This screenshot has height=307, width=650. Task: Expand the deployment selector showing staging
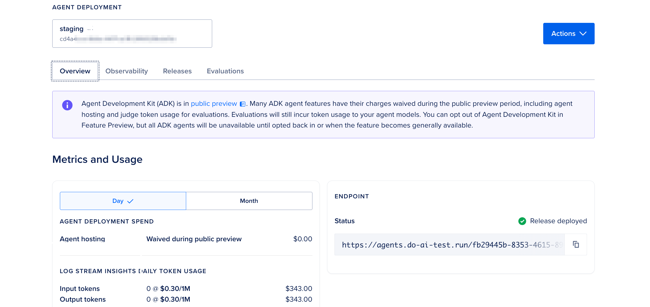tap(132, 34)
